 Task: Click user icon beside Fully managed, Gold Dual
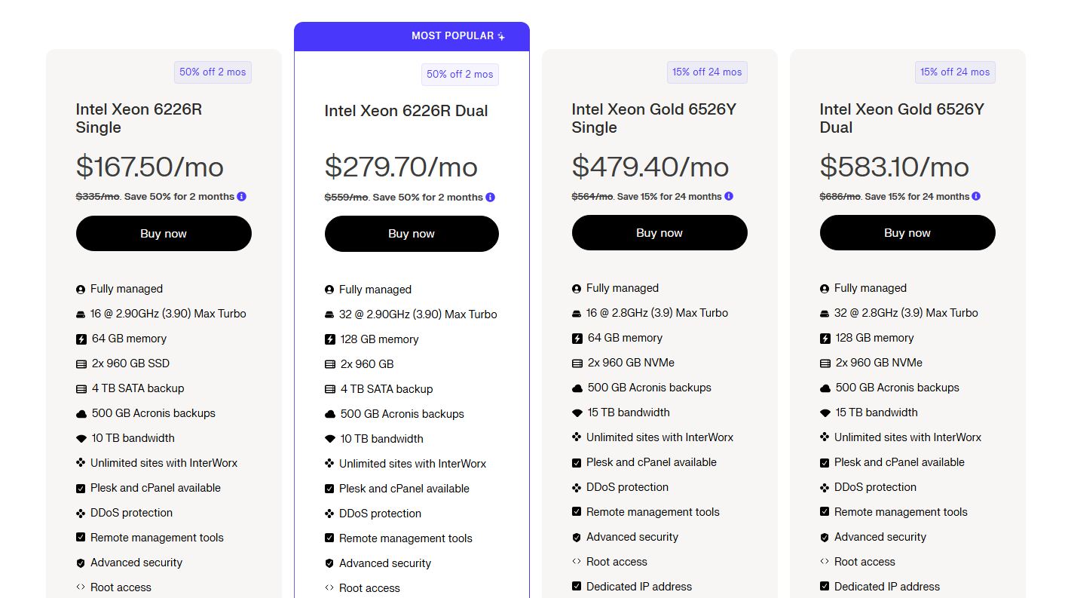(x=825, y=289)
